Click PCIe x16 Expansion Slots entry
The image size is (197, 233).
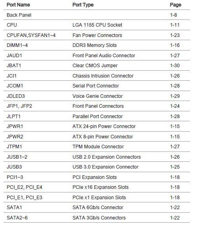[x=100, y=187]
